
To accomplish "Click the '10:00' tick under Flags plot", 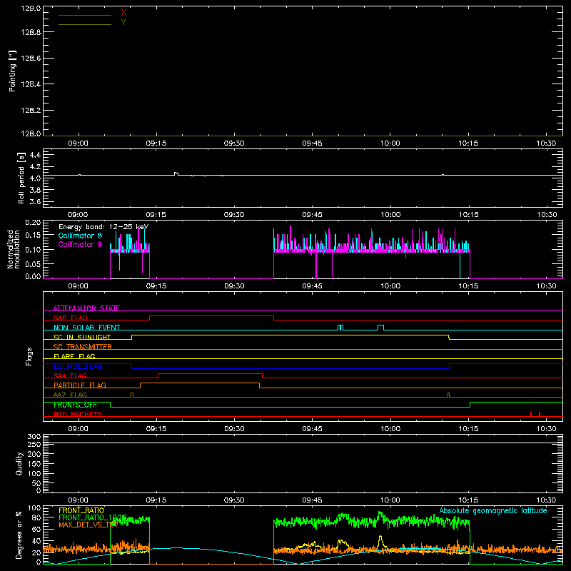I will 390,429.
